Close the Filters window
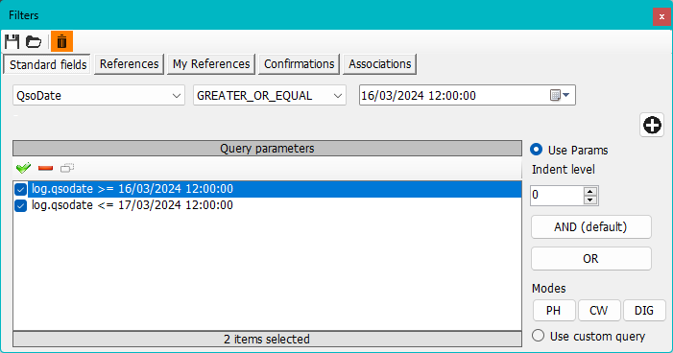This screenshot has width=673, height=353. [661, 16]
